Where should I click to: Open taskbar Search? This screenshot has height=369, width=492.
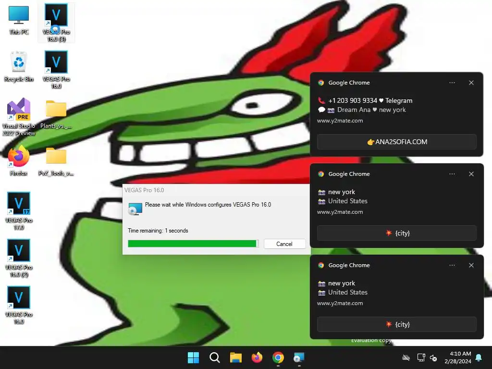click(x=215, y=357)
